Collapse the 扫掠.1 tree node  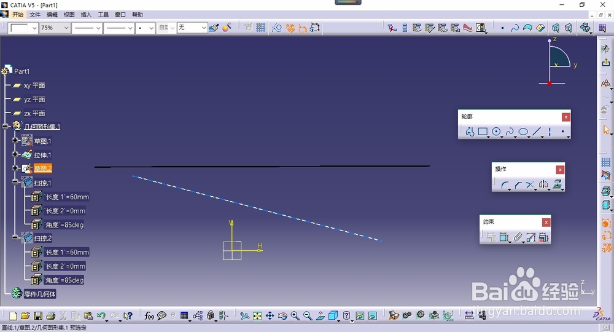tap(15, 182)
